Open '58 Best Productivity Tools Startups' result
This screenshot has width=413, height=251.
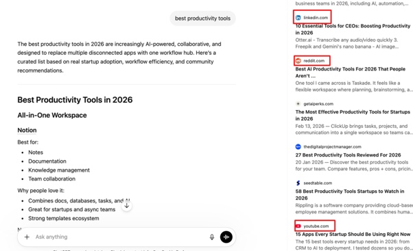point(350,194)
